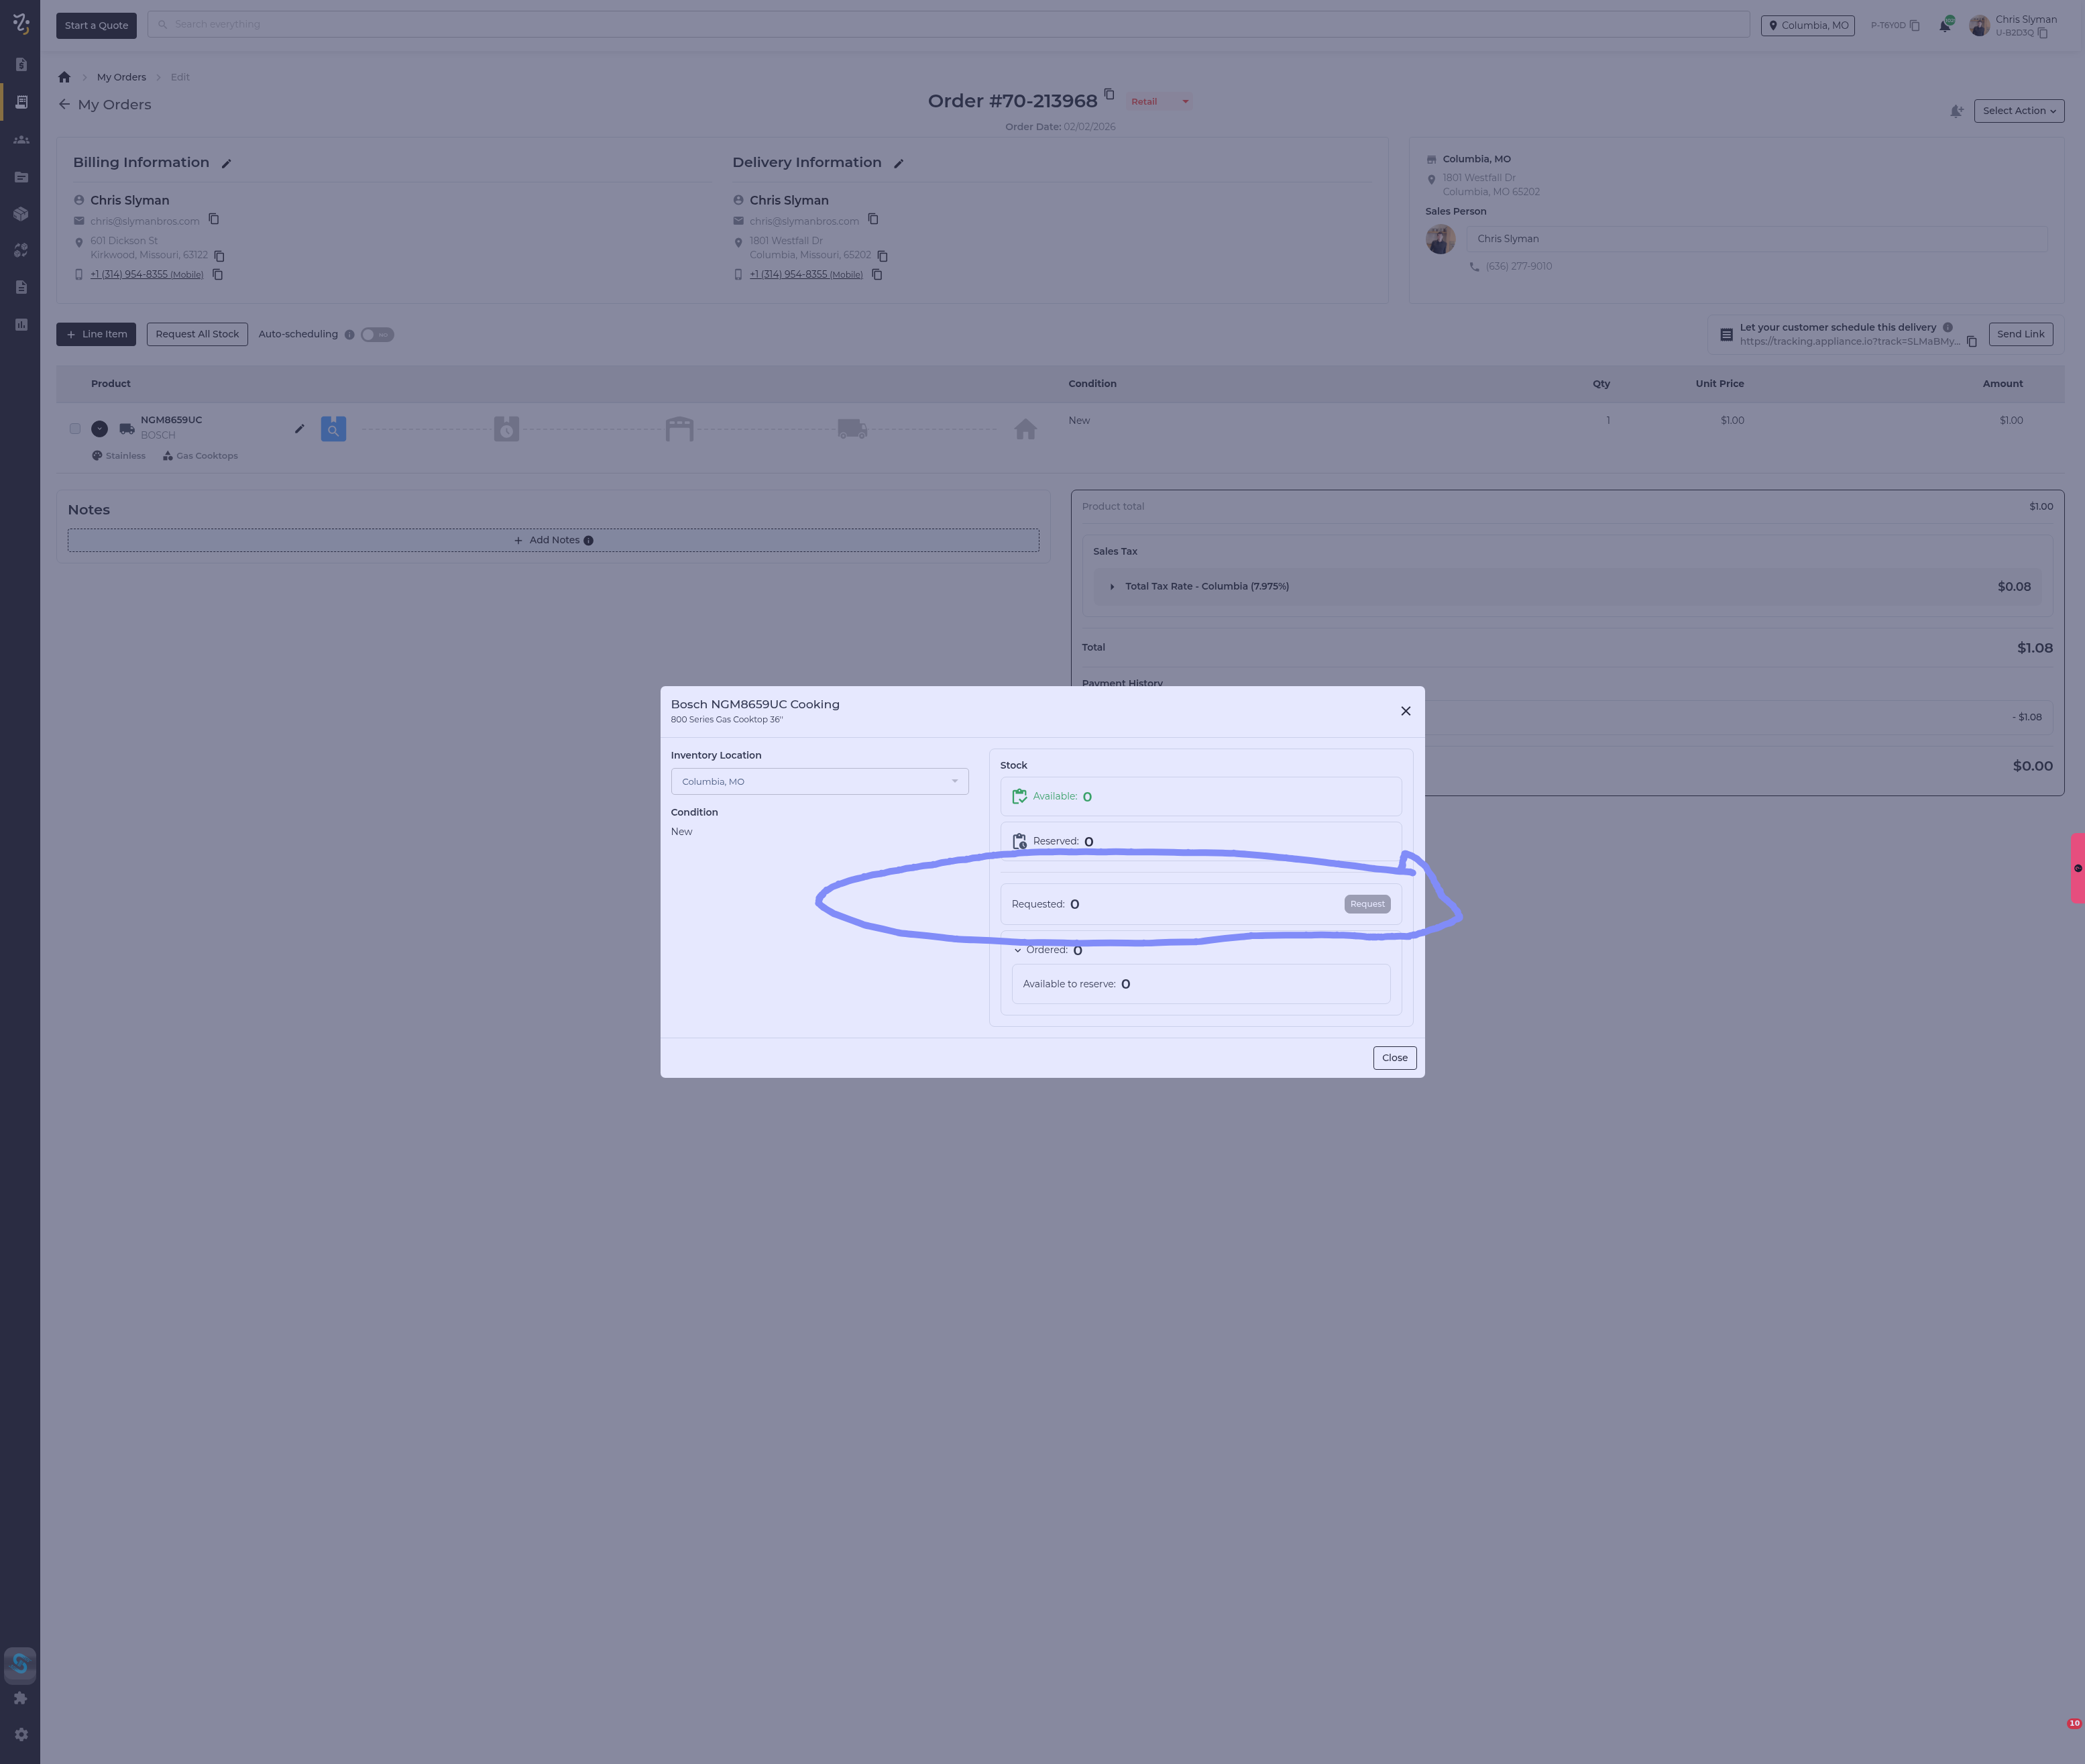Check the NGM8659UC line item checkbox
This screenshot has width=2085, height=1764.
coord(75,429)
